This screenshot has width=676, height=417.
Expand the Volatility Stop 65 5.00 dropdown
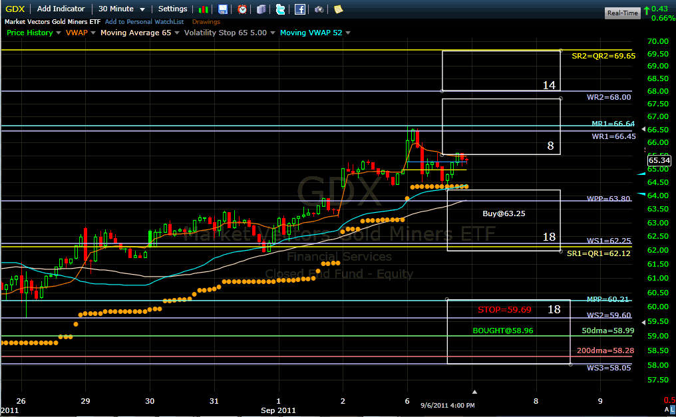(230, 33)
